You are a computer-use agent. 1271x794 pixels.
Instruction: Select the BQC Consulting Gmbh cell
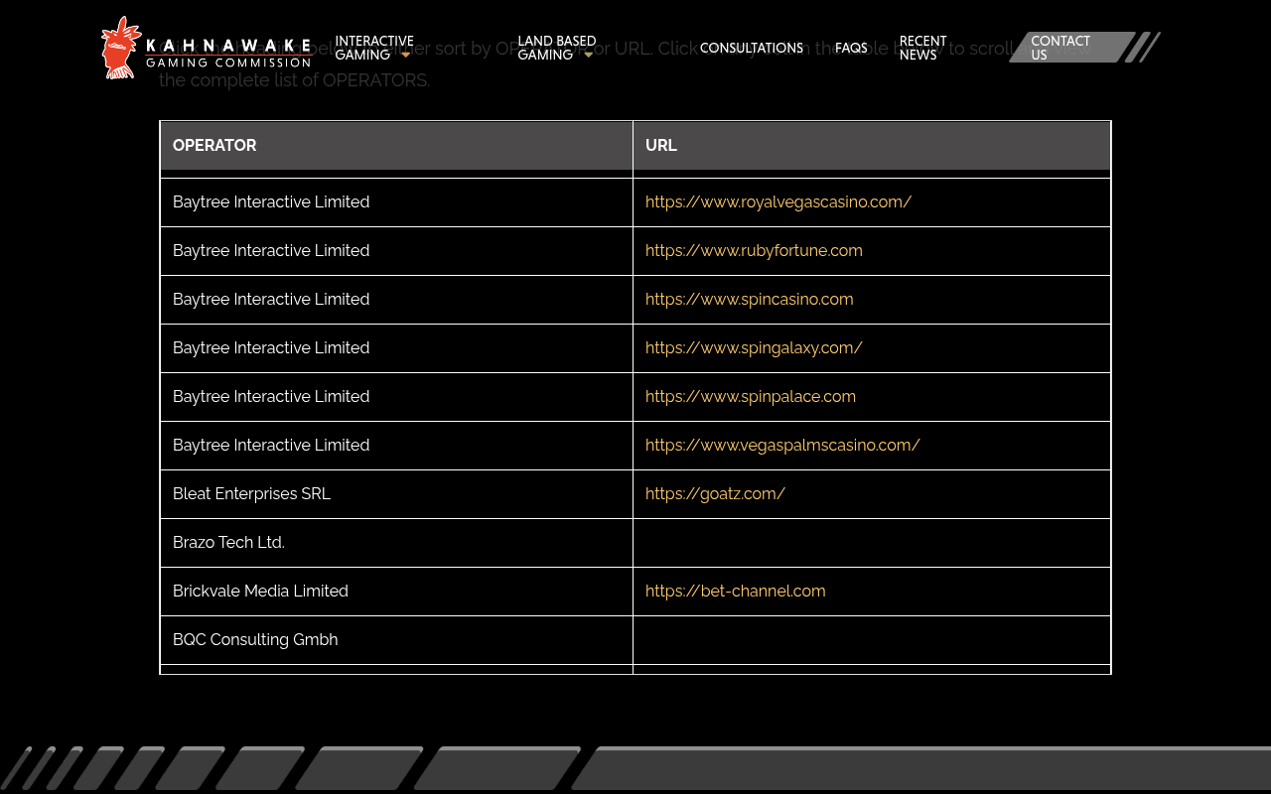click(396, 639)
